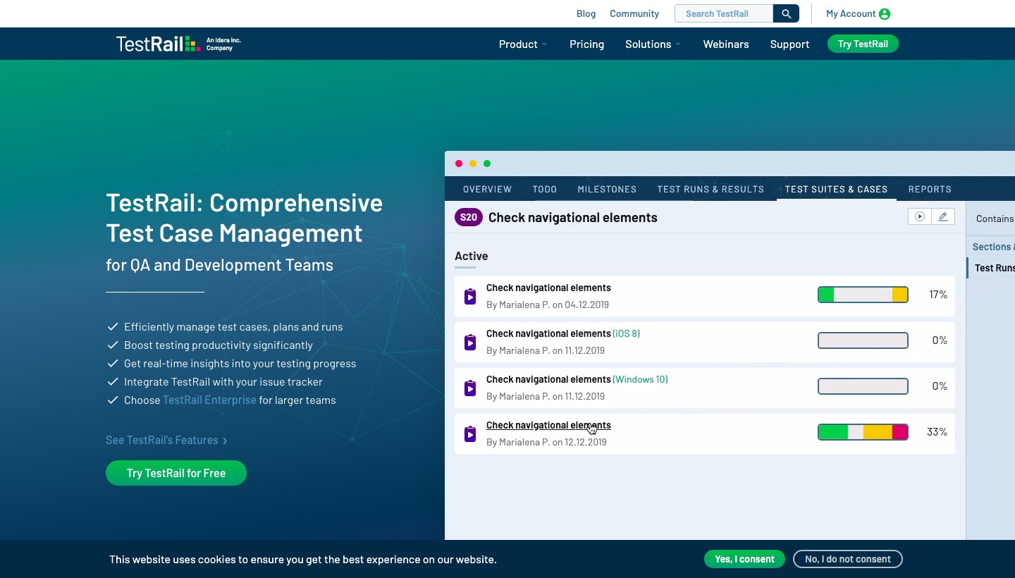Click the S20 suite badge
Screen dimensions: 1015x578
click(x=469, y=217)
